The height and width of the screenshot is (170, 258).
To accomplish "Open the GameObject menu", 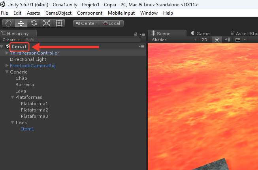I will pos(58,13).
